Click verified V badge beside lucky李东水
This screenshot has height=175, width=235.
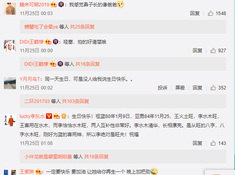pos(49,116)
